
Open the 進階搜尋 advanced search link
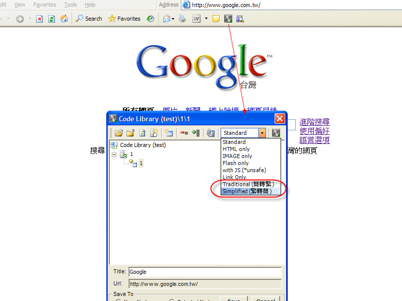click(314, 122)
